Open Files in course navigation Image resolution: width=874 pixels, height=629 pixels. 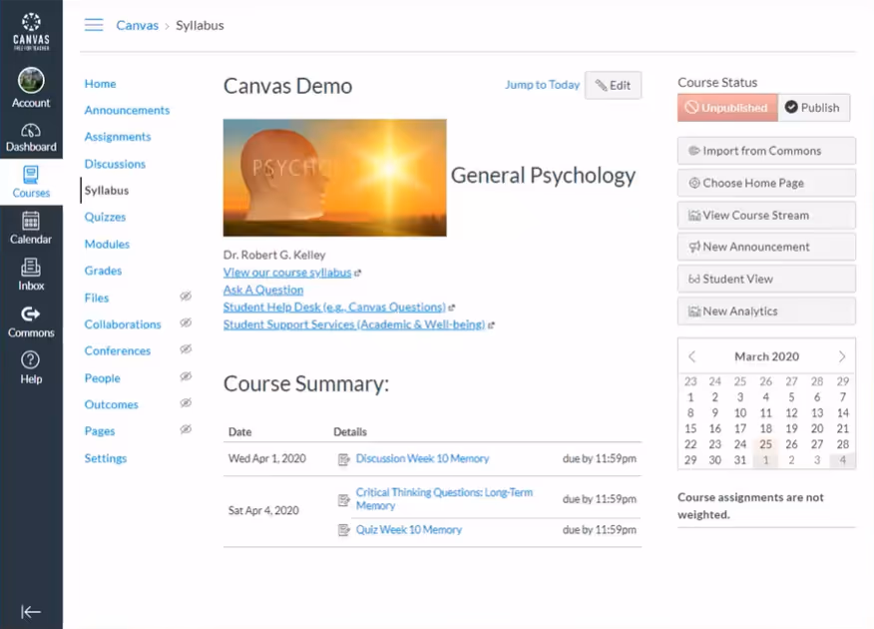point(97,298)
